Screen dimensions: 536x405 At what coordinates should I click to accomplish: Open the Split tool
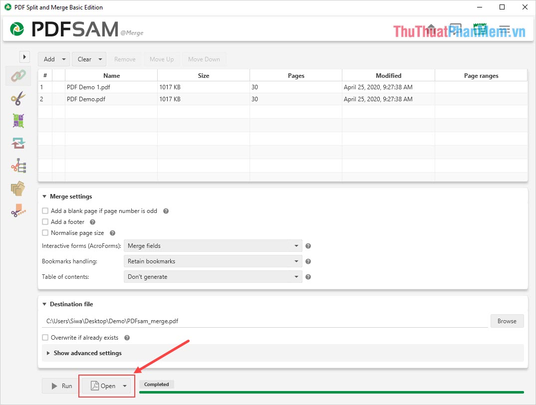pos(18,98)
